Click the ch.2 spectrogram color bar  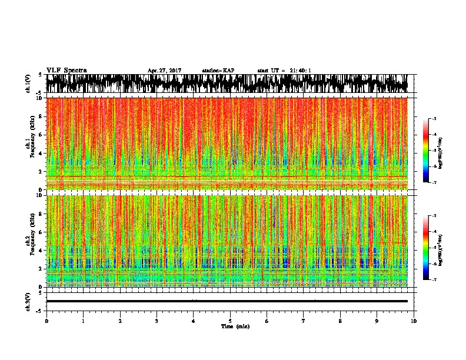tap(425, 248)
